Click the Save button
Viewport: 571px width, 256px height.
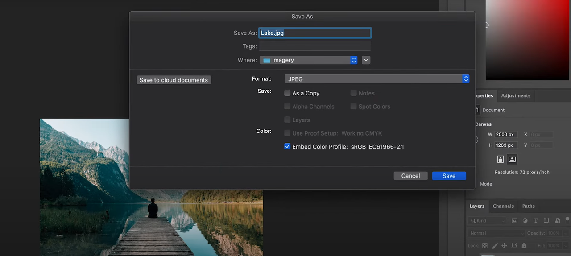[x=449, y=176]
